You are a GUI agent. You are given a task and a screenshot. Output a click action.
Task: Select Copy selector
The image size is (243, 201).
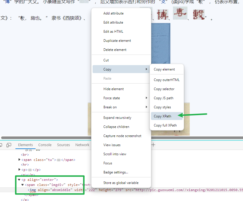click(167, 89)
